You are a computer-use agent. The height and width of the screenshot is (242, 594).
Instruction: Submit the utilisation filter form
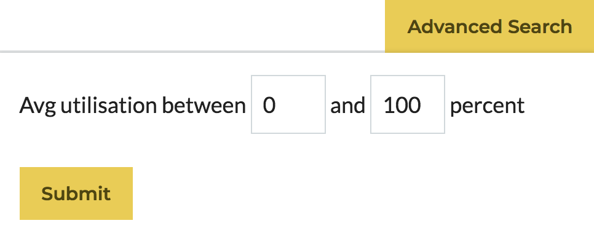76,193
